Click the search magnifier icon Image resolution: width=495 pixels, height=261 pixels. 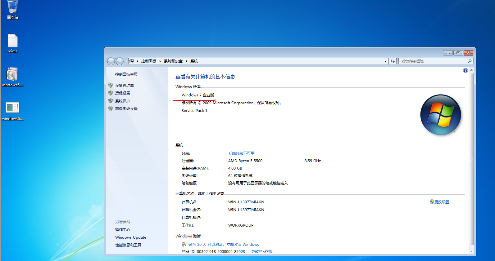[x=470, y=61]
